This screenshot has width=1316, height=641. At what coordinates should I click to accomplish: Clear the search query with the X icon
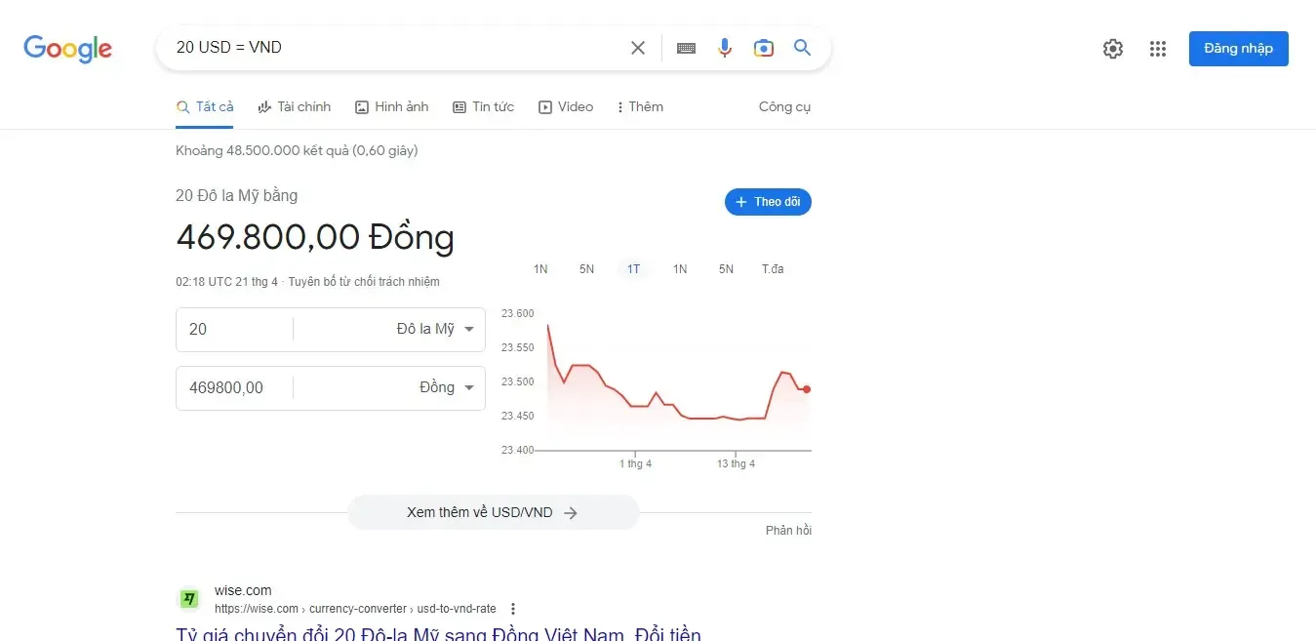point(637,47)
